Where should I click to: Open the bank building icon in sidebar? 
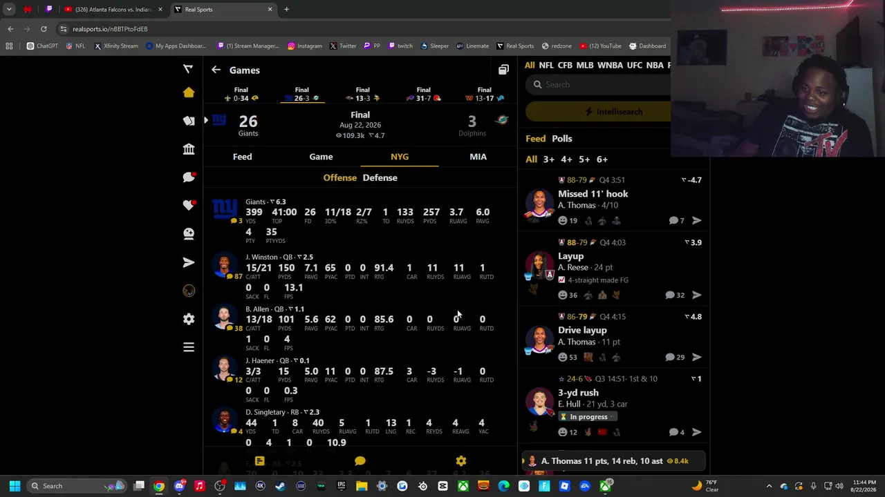[x=189, y=149]
